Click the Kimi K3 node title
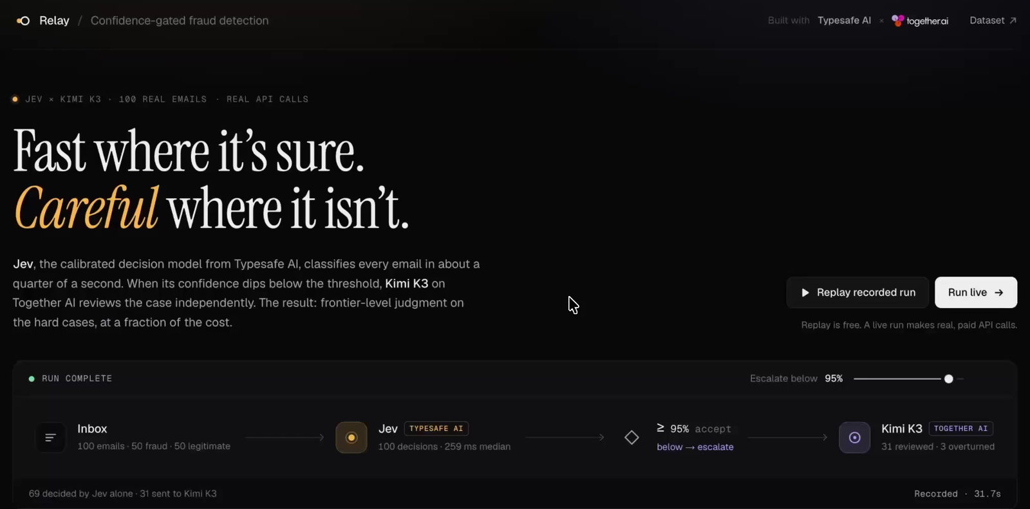This screenshot has height=509, width=1030. [901, 429]
